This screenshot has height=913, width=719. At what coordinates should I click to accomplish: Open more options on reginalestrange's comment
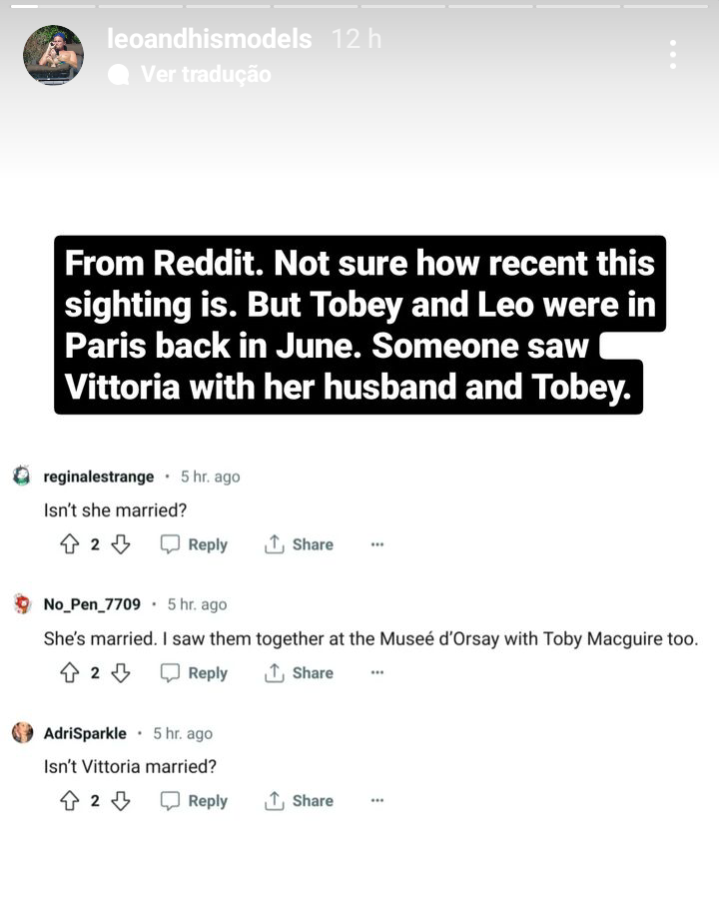(x=377, y=544)
